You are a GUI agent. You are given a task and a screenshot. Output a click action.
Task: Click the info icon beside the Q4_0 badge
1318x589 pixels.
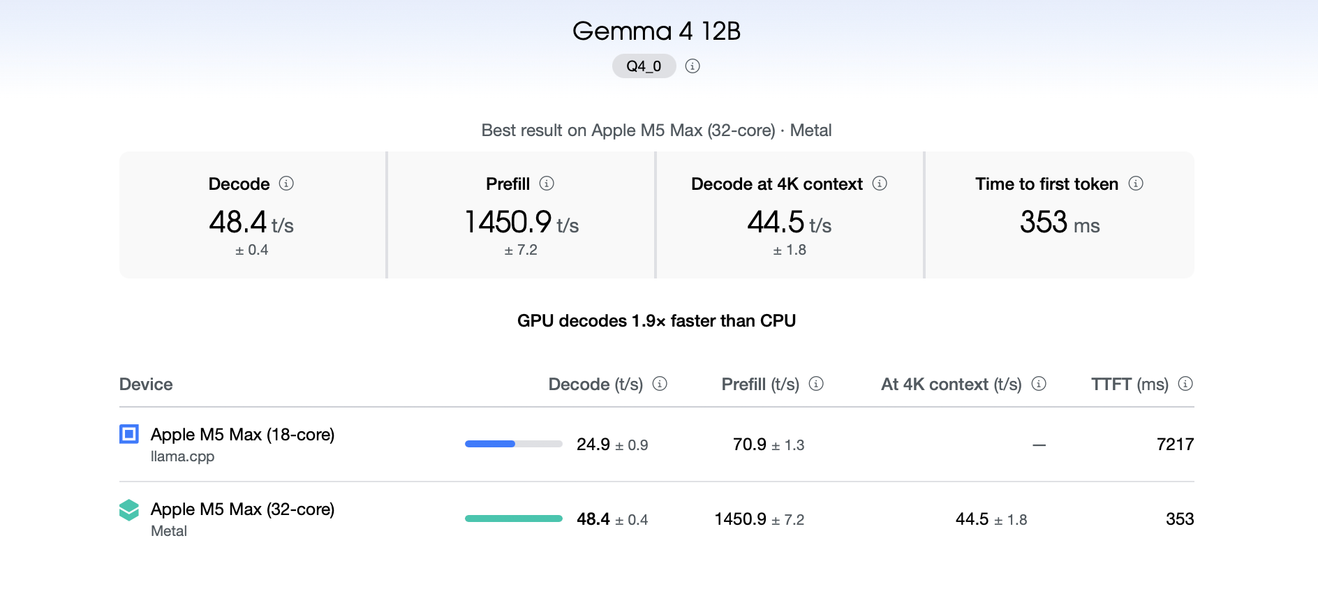coord(693,66)
